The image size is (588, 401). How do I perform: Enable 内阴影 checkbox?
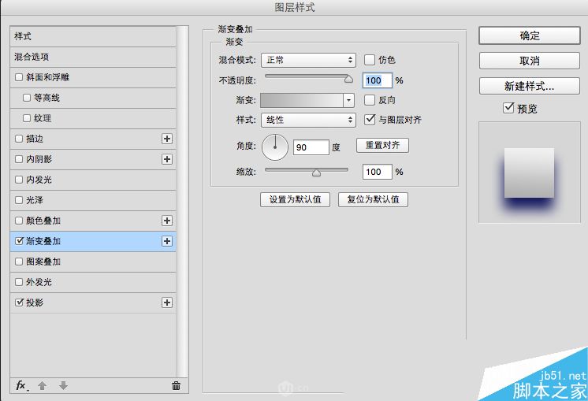click(19, 159)
